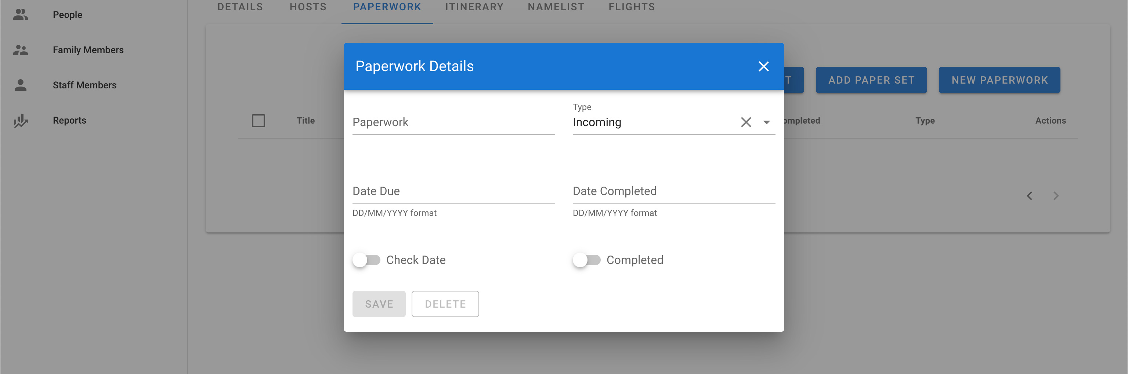Screen dimensions: 1128x374
Task: Click the Staff Members person icon
Action: pos(20,85)
